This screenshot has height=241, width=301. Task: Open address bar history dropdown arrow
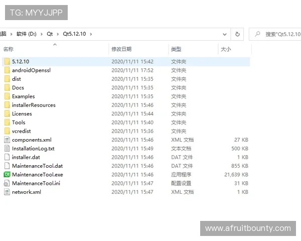coord(224,34)
